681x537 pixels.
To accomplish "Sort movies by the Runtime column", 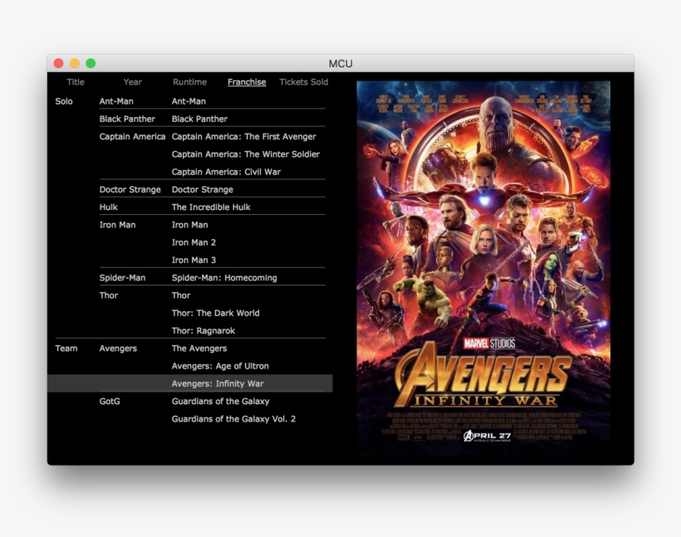I will pos(189,82).
